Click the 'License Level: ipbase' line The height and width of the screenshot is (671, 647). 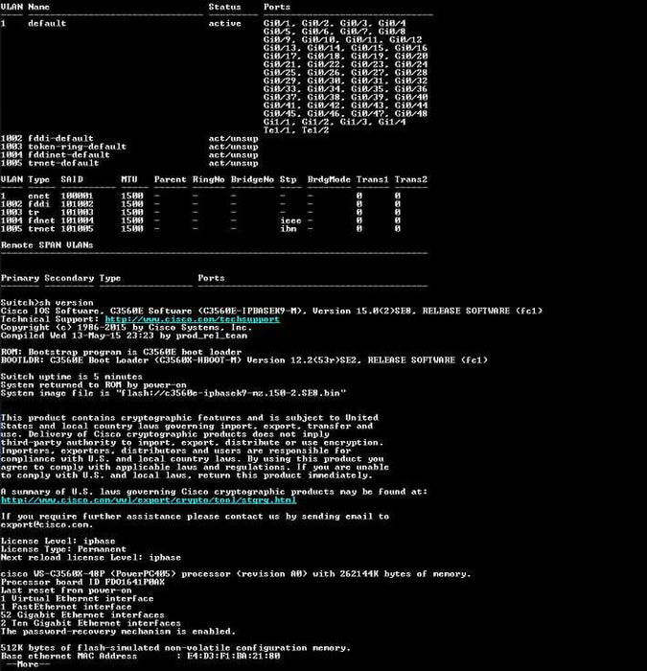(x=58, y=541)
